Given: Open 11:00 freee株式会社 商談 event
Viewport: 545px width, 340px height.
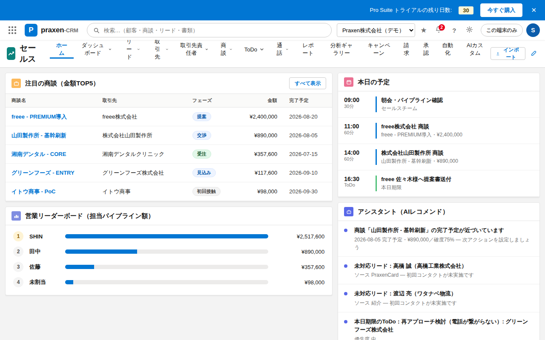Looking at the screenshot, I should coord(439,130).
